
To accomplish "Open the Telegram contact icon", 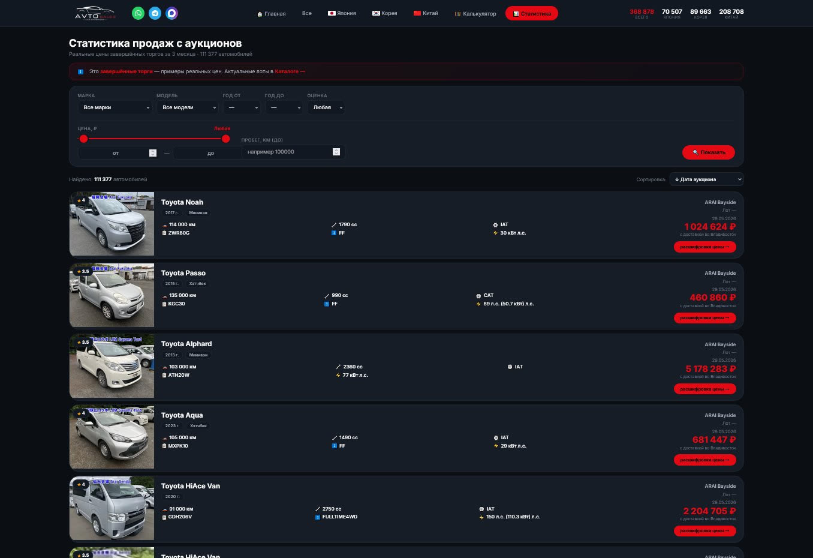I will [x=155, y=13].
